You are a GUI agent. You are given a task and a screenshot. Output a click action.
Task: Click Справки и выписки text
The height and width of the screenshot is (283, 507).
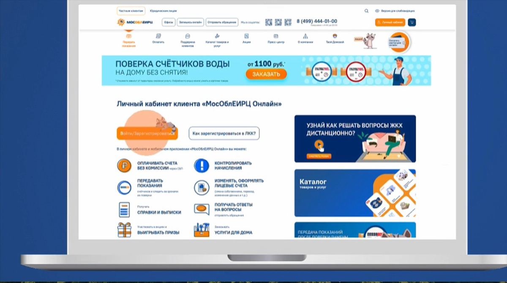coord(159,212)
